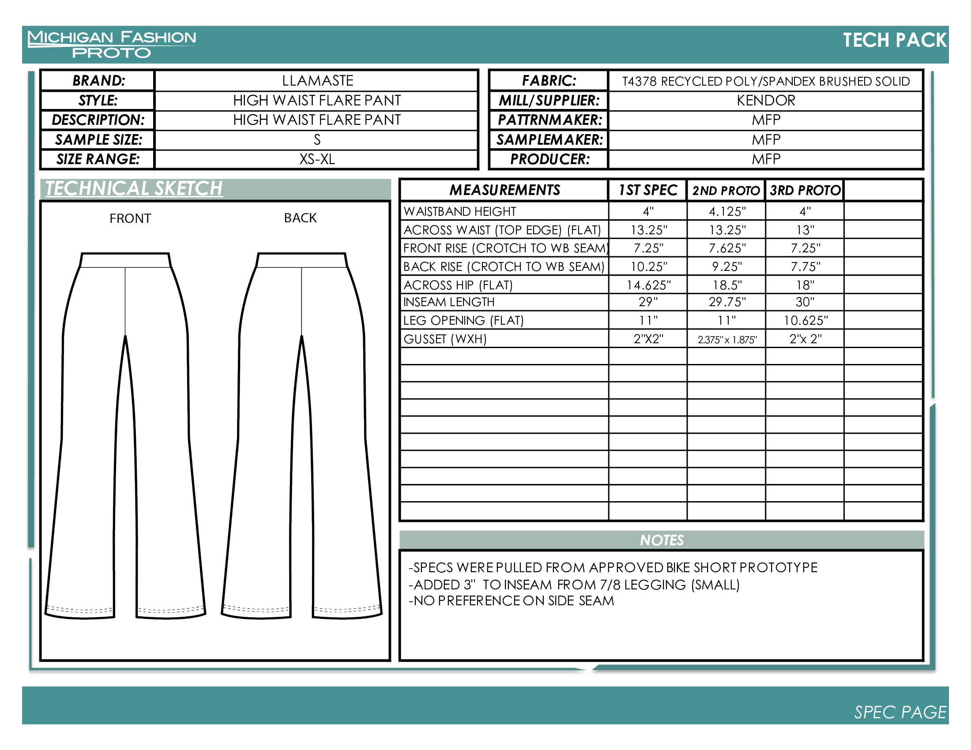Select the LEG OPENING (FLAT) row label
The width and height of the screenshot is (971, 750).
click(x=463, y=320)
